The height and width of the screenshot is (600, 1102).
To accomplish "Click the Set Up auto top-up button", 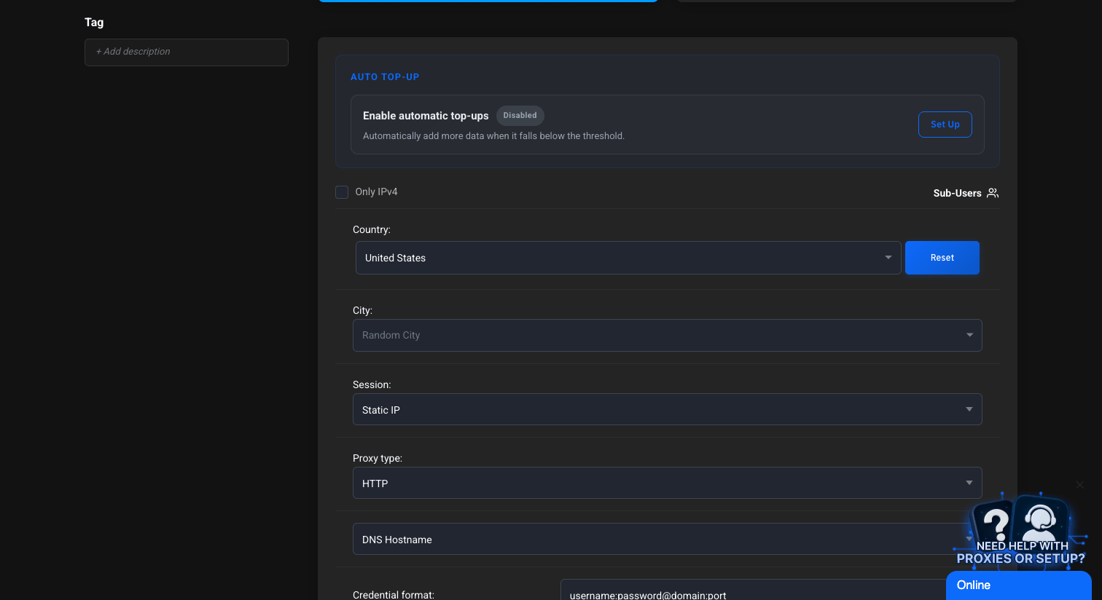I will point(945,125).
